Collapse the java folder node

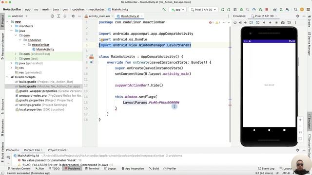click(x=11, y=31)
